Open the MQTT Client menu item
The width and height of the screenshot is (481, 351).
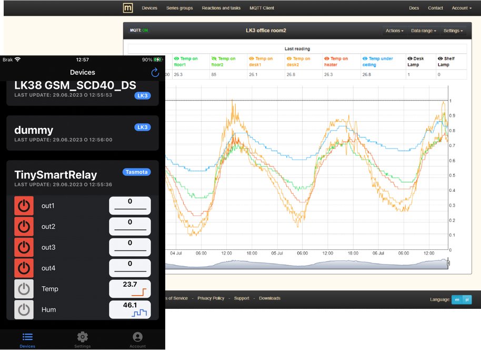262,8
